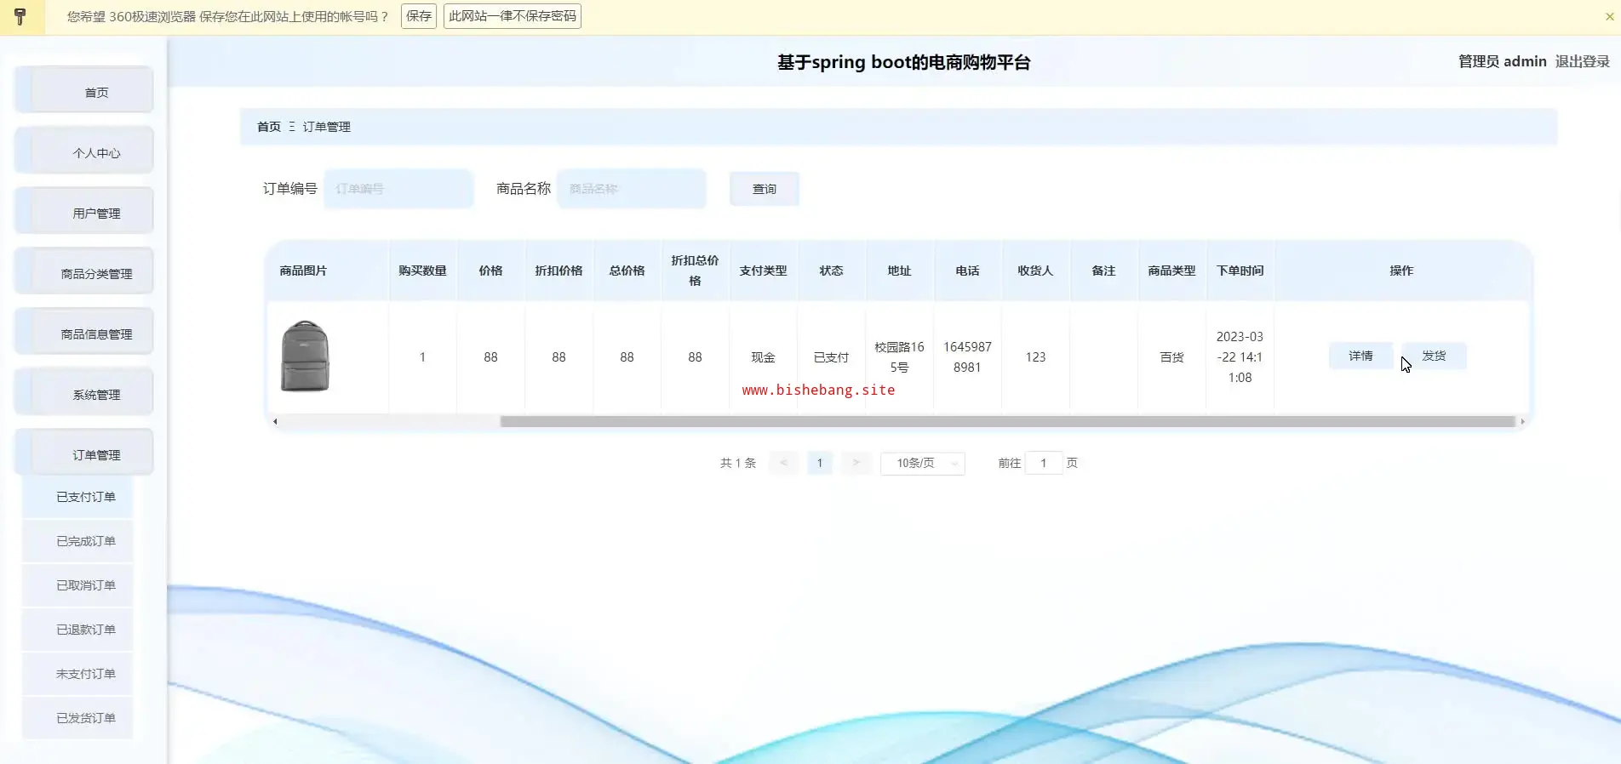
Task: Select 已发货订单 in the sidebar
Action: pyautogui.click(x=85, y=718)
